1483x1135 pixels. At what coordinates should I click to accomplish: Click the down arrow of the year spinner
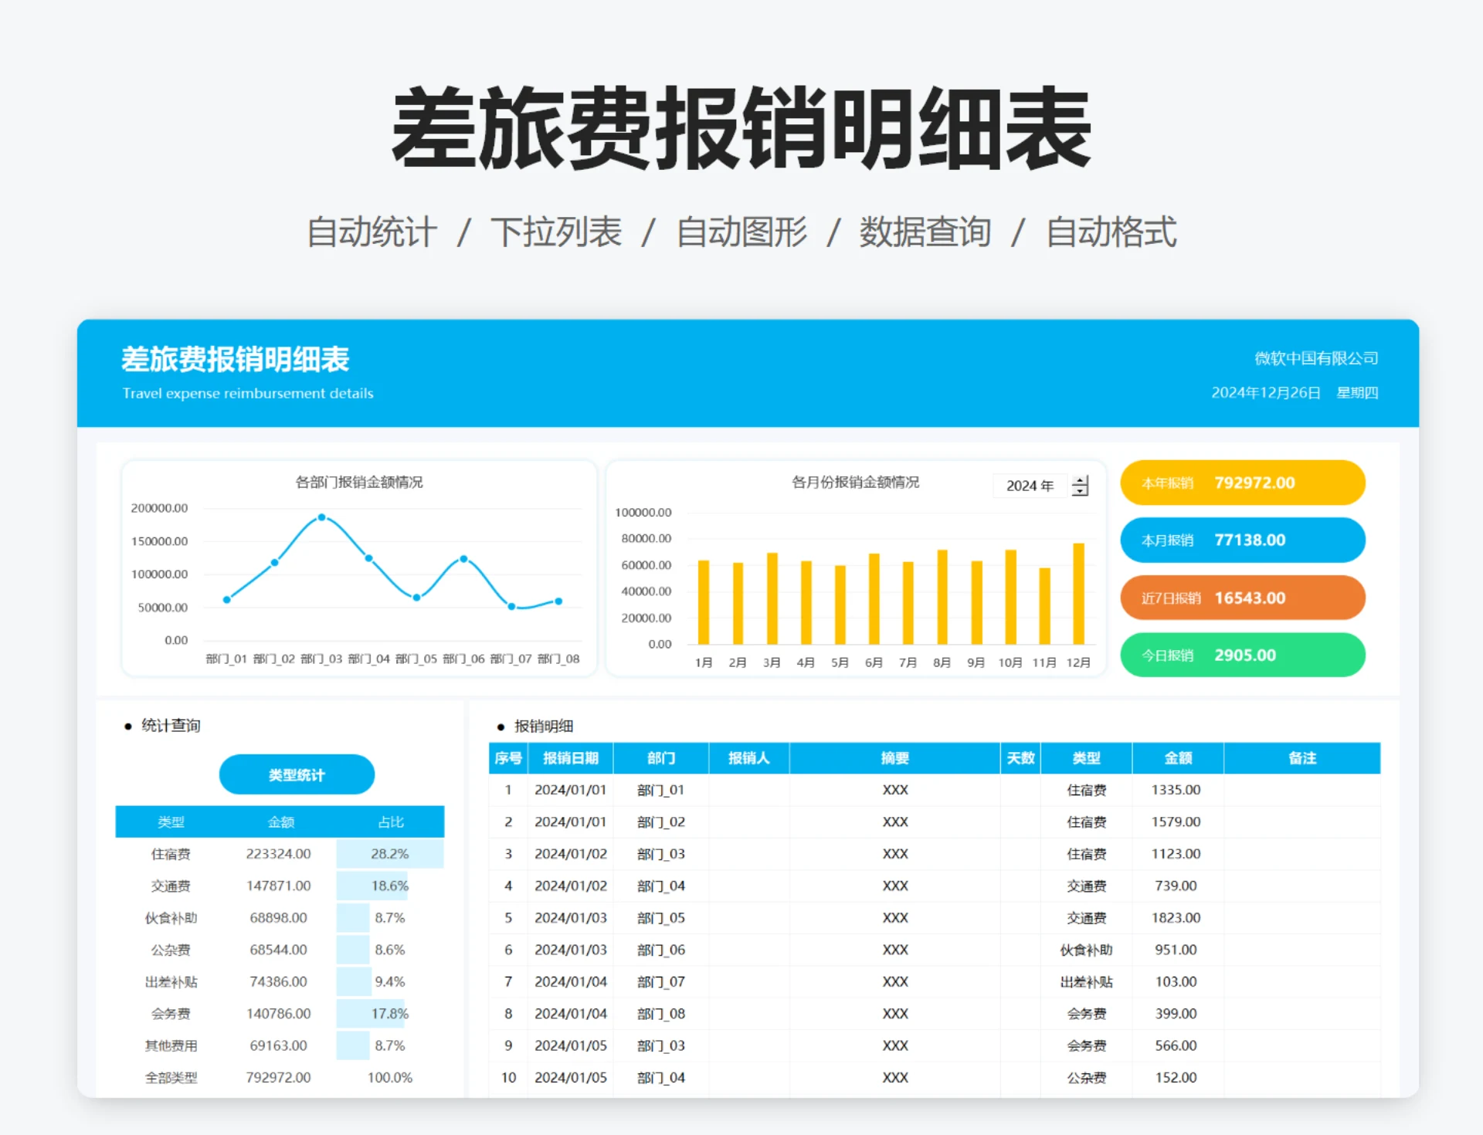coord(1081,491)
